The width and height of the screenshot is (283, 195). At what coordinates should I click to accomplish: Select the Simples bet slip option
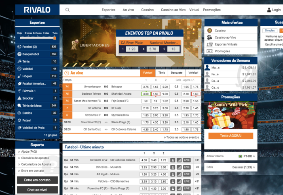[269, 31]
